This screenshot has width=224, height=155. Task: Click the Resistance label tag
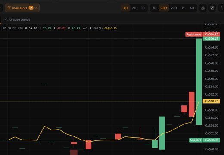pyautogui.click(x=194, y=34)
